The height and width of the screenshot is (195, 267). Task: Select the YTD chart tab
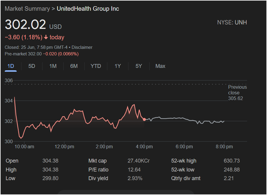[96, 66]
